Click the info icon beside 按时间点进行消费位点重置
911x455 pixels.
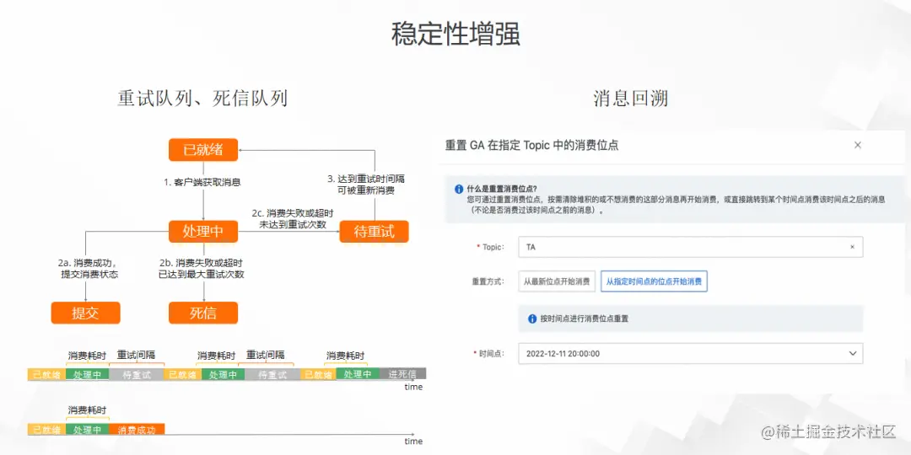(532, 318)
